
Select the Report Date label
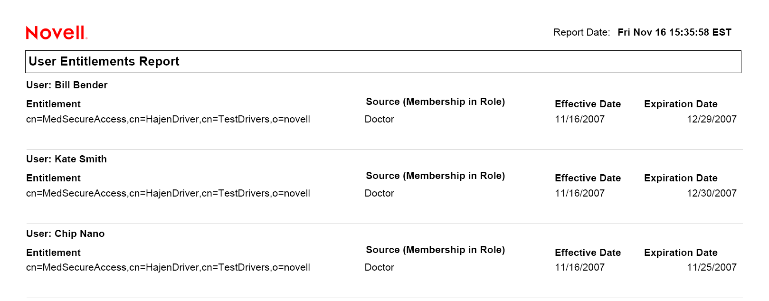pos(581,32)
